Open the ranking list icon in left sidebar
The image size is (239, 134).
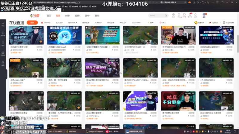[3, 33]
